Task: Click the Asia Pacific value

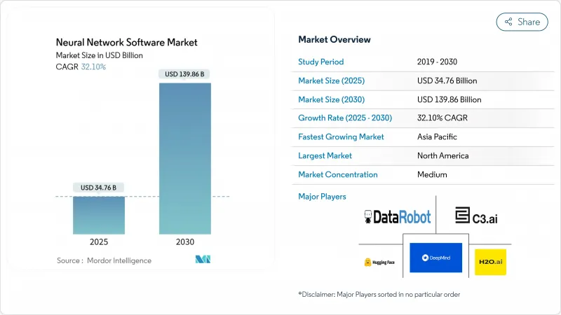Action: [x=438, y=137]
